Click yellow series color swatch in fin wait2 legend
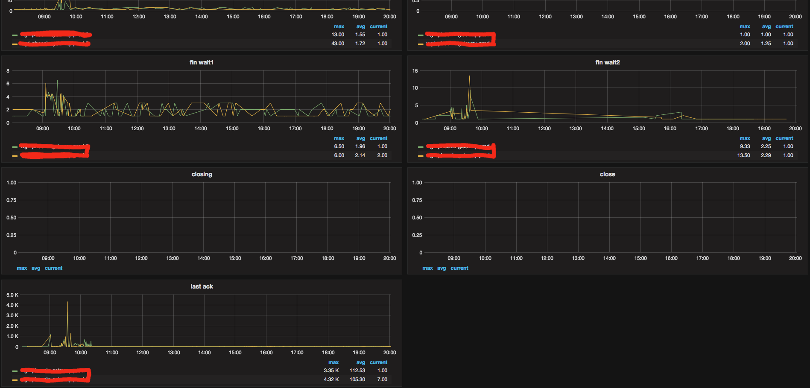Screen dimensions: 810x388 coord(421,156)
